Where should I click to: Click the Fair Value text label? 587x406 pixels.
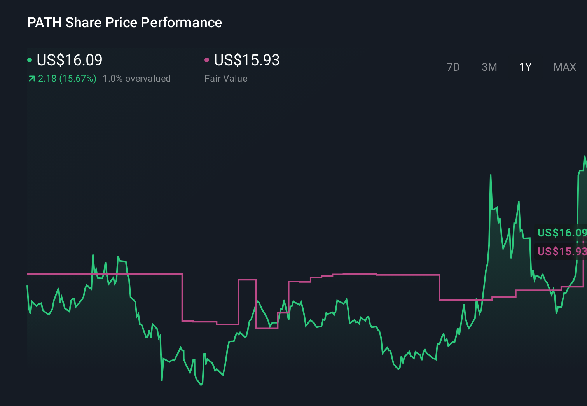pyautogui.click(x=225, y=79)
